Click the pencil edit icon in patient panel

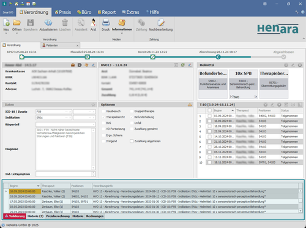click(x=93, y=65)
